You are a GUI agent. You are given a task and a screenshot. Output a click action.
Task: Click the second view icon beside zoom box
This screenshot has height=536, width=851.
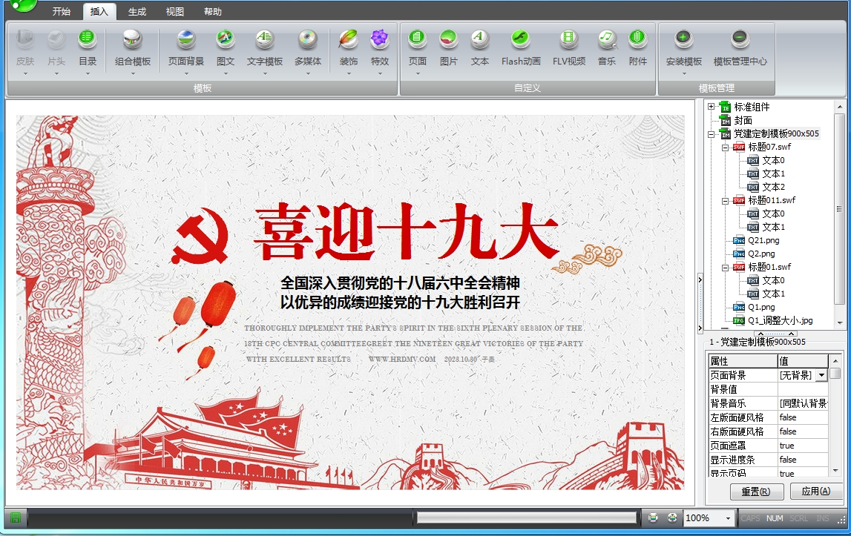click(672, 517)
